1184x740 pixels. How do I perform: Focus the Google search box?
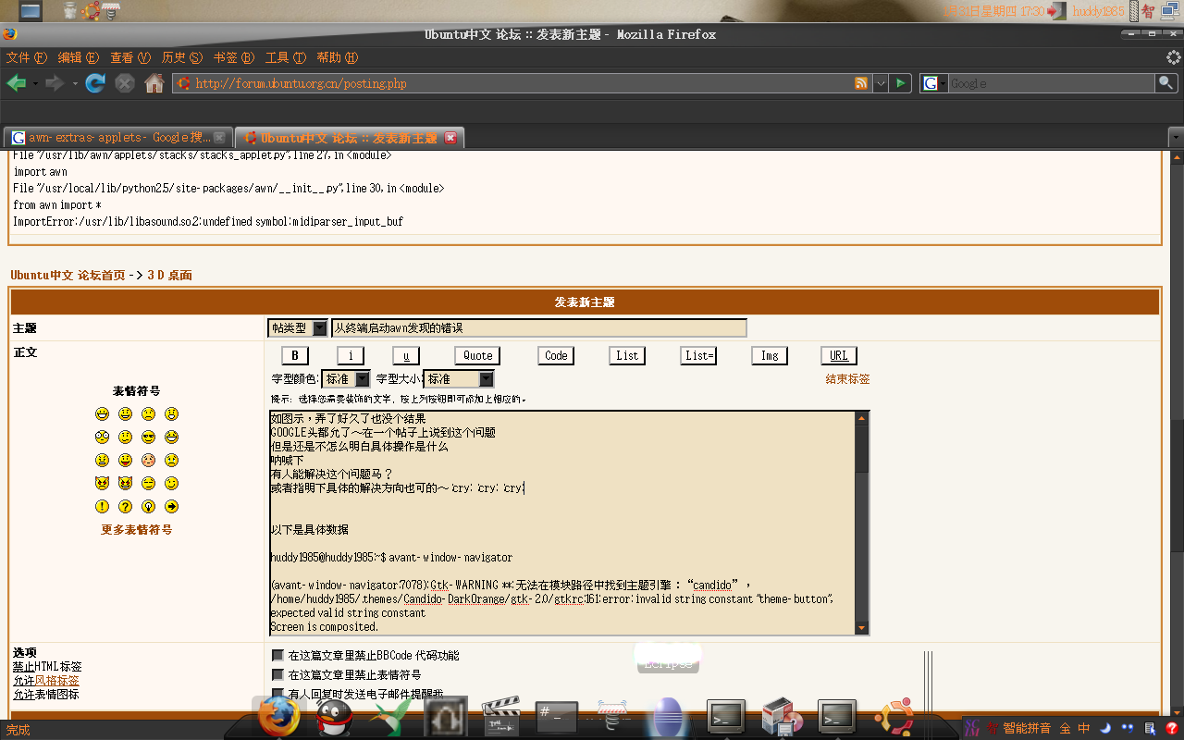(1053, 83)
